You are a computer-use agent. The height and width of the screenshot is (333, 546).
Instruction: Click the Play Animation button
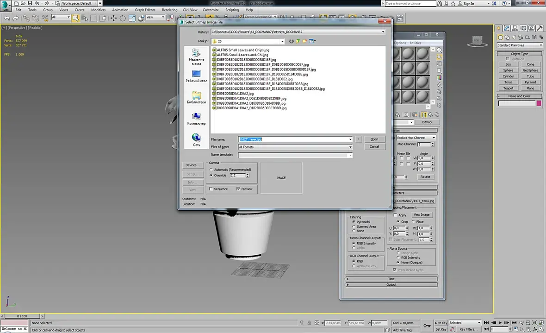pyautogui.click(x=500, y=323)
